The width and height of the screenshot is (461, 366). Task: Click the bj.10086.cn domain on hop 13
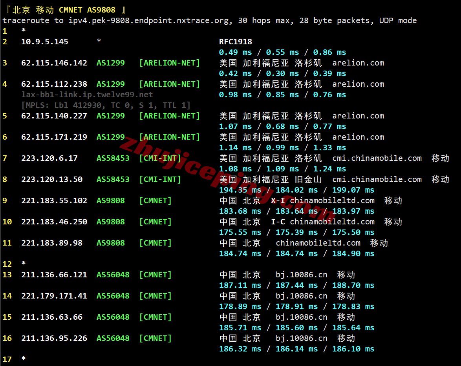click(302, 275)
